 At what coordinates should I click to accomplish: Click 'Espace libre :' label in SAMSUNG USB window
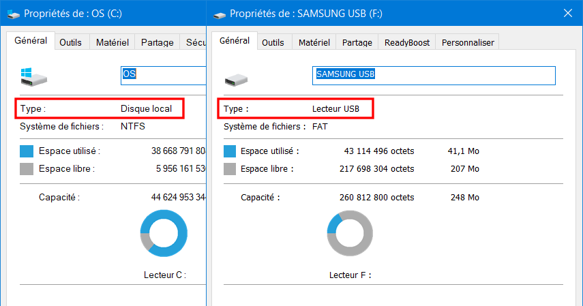[x=267, y=169]
